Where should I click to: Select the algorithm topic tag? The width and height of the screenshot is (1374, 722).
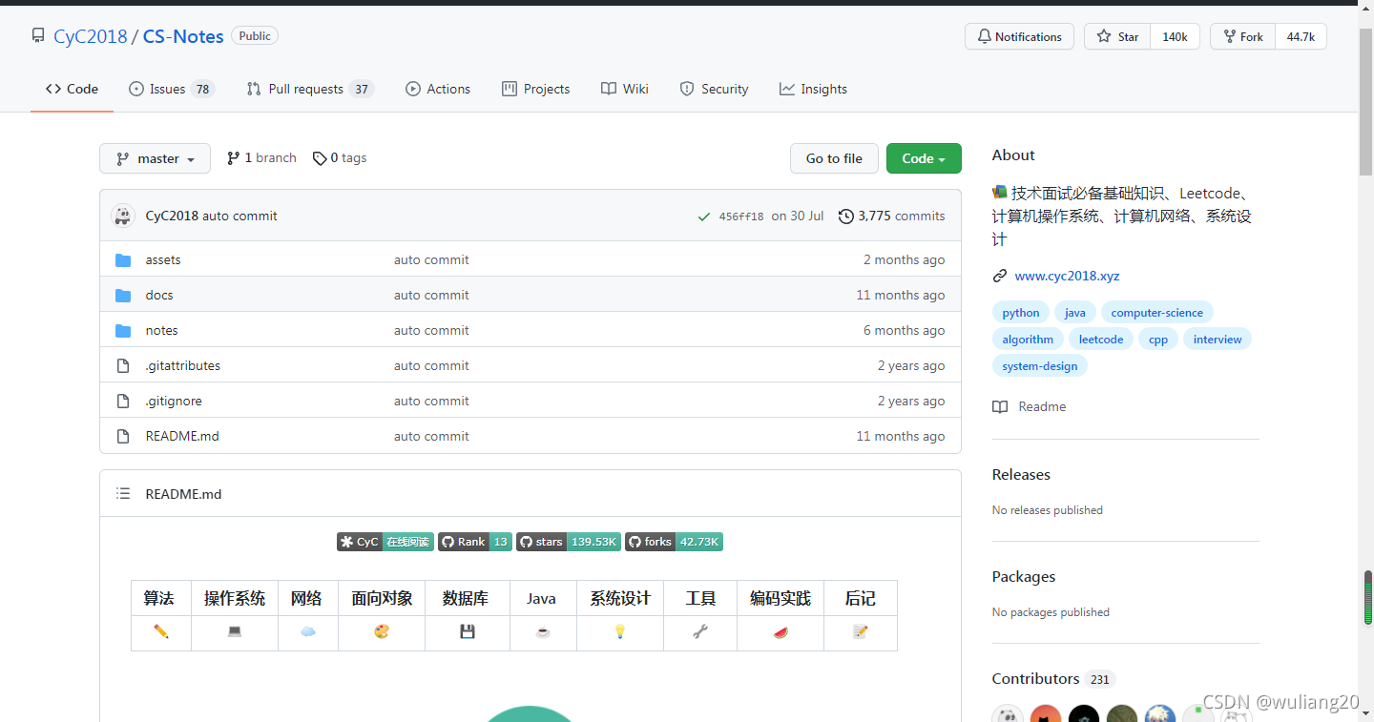coord(1028,340)
